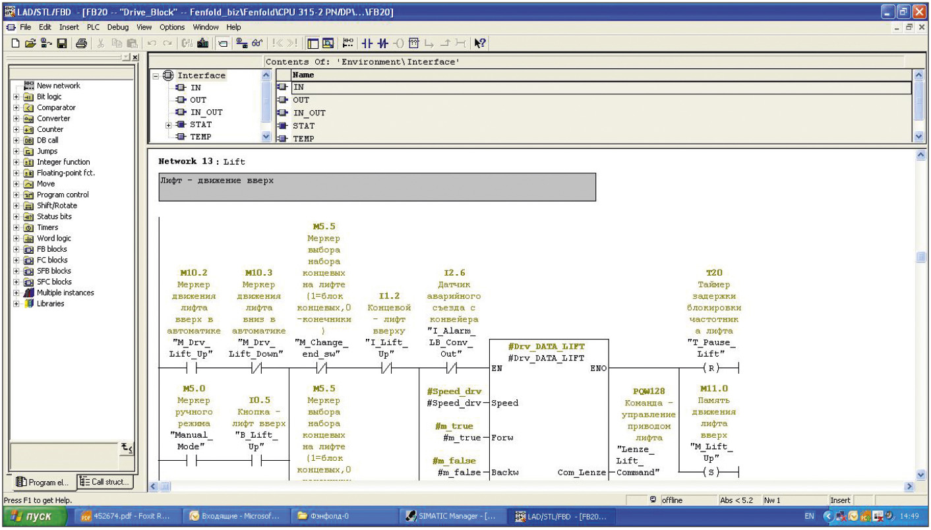This screenshot has height=530, width=931.
Task: Click the Network 13 title Lift
Action: [x=233, y=162]
